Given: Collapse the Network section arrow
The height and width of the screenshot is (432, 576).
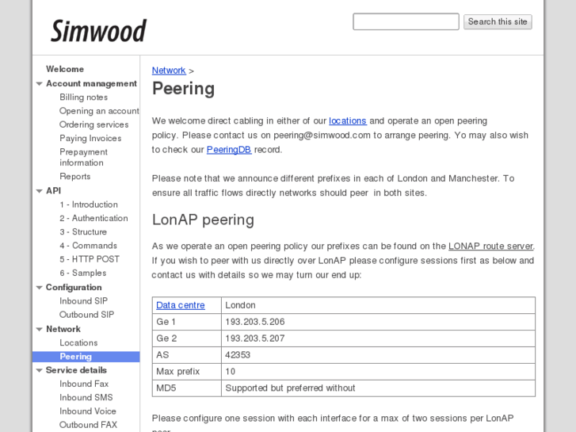Looking at the screenshot, I should pos(40,329).
